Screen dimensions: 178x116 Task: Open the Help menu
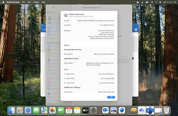tap(43, 2)
